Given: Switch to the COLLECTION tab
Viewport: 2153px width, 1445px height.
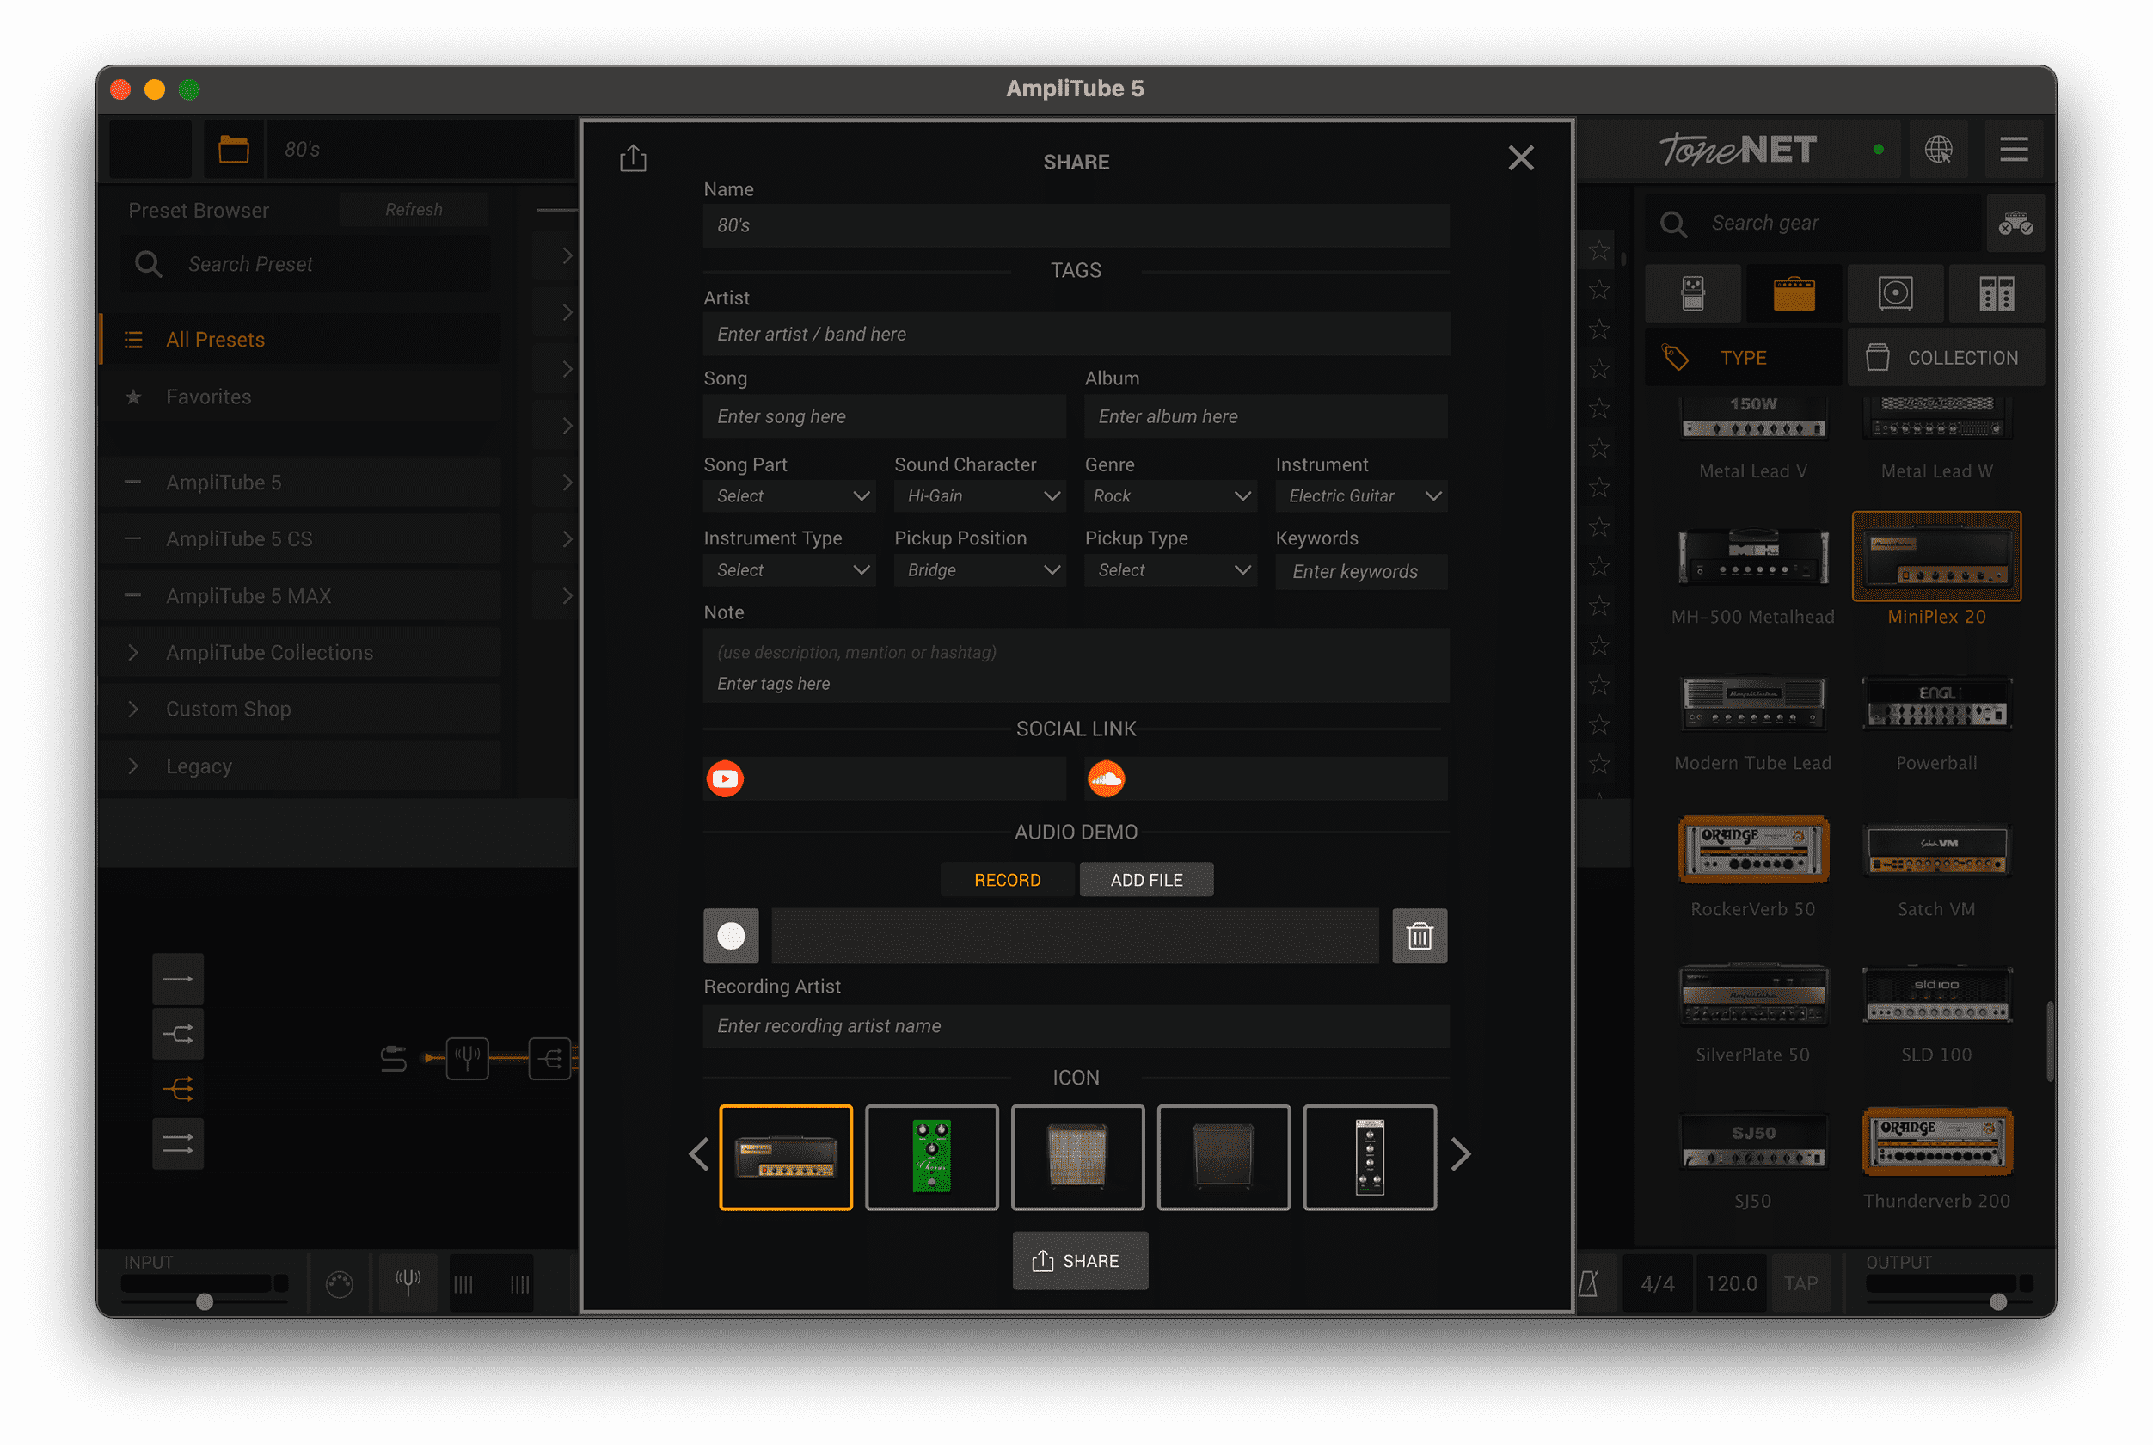Looking at the screenshot, I should coord(1945,358).
